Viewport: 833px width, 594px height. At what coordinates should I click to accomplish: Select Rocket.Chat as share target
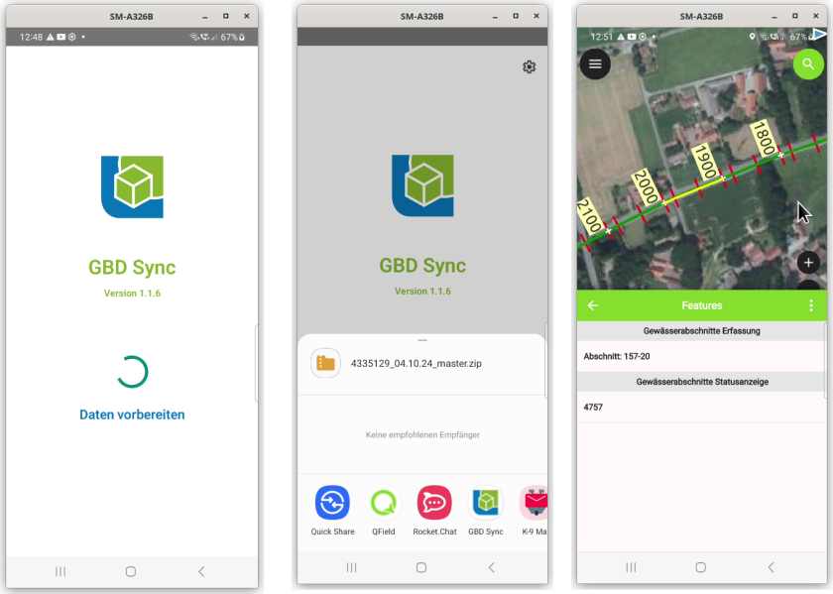[x=434, y=510]
